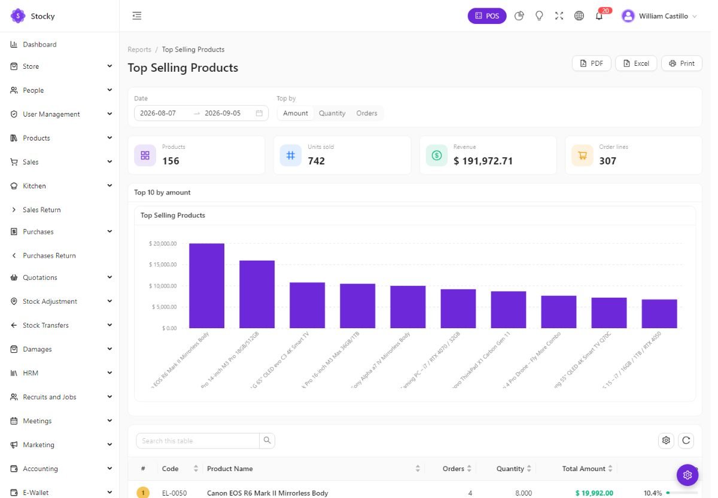The width and height of the screenshot is (718, 498).
Task: Click the Stock Adjustment pin icon in the sidebar
Action: [x=14, y=301]
